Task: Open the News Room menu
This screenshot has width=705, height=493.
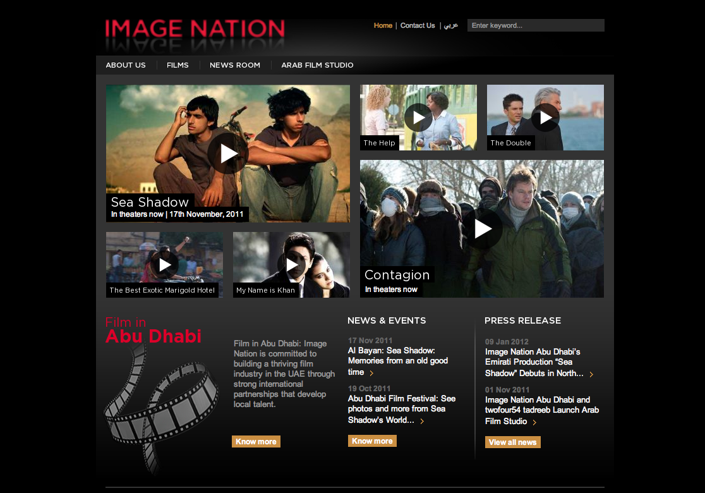Action: tap(235, 65)
